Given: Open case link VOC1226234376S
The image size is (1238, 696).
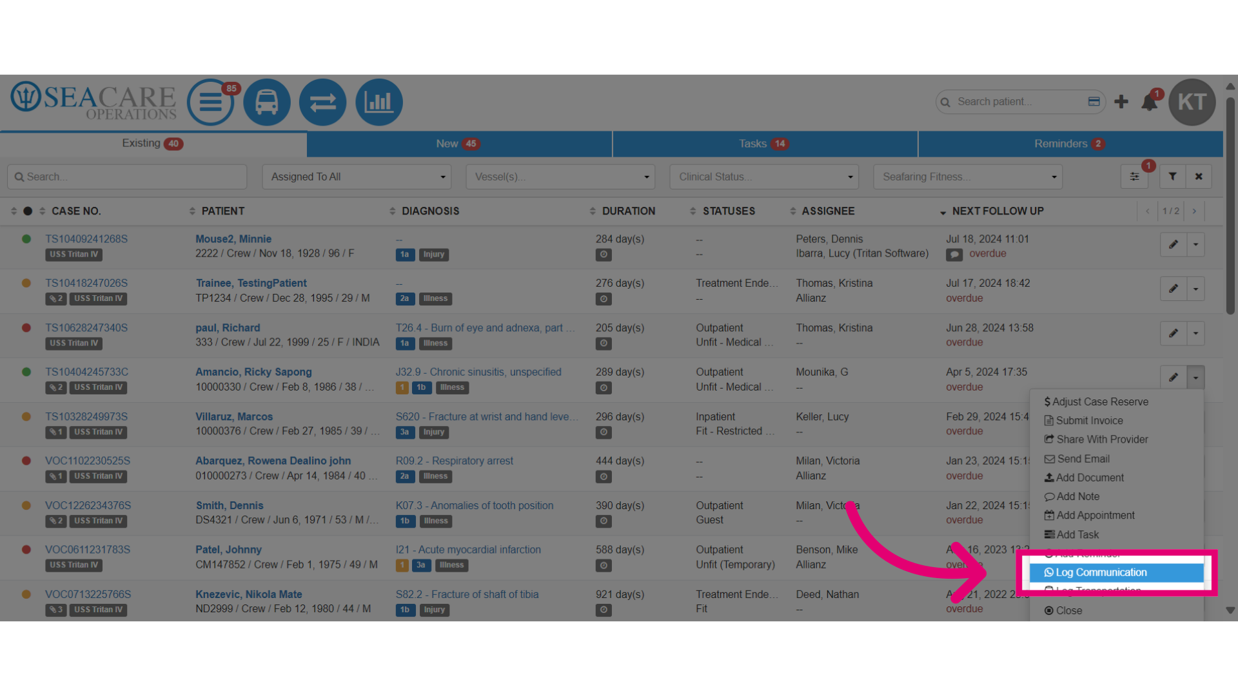Looking at the screenshot, I should 88,505.
